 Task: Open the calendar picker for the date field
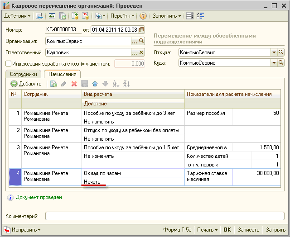coord(141,30)
